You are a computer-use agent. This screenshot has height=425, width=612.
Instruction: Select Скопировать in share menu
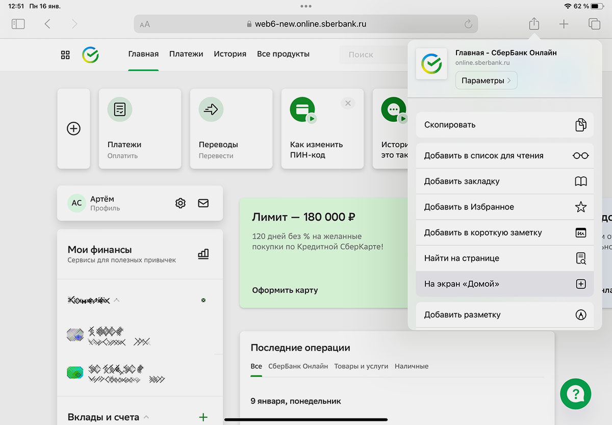[505, 125]
